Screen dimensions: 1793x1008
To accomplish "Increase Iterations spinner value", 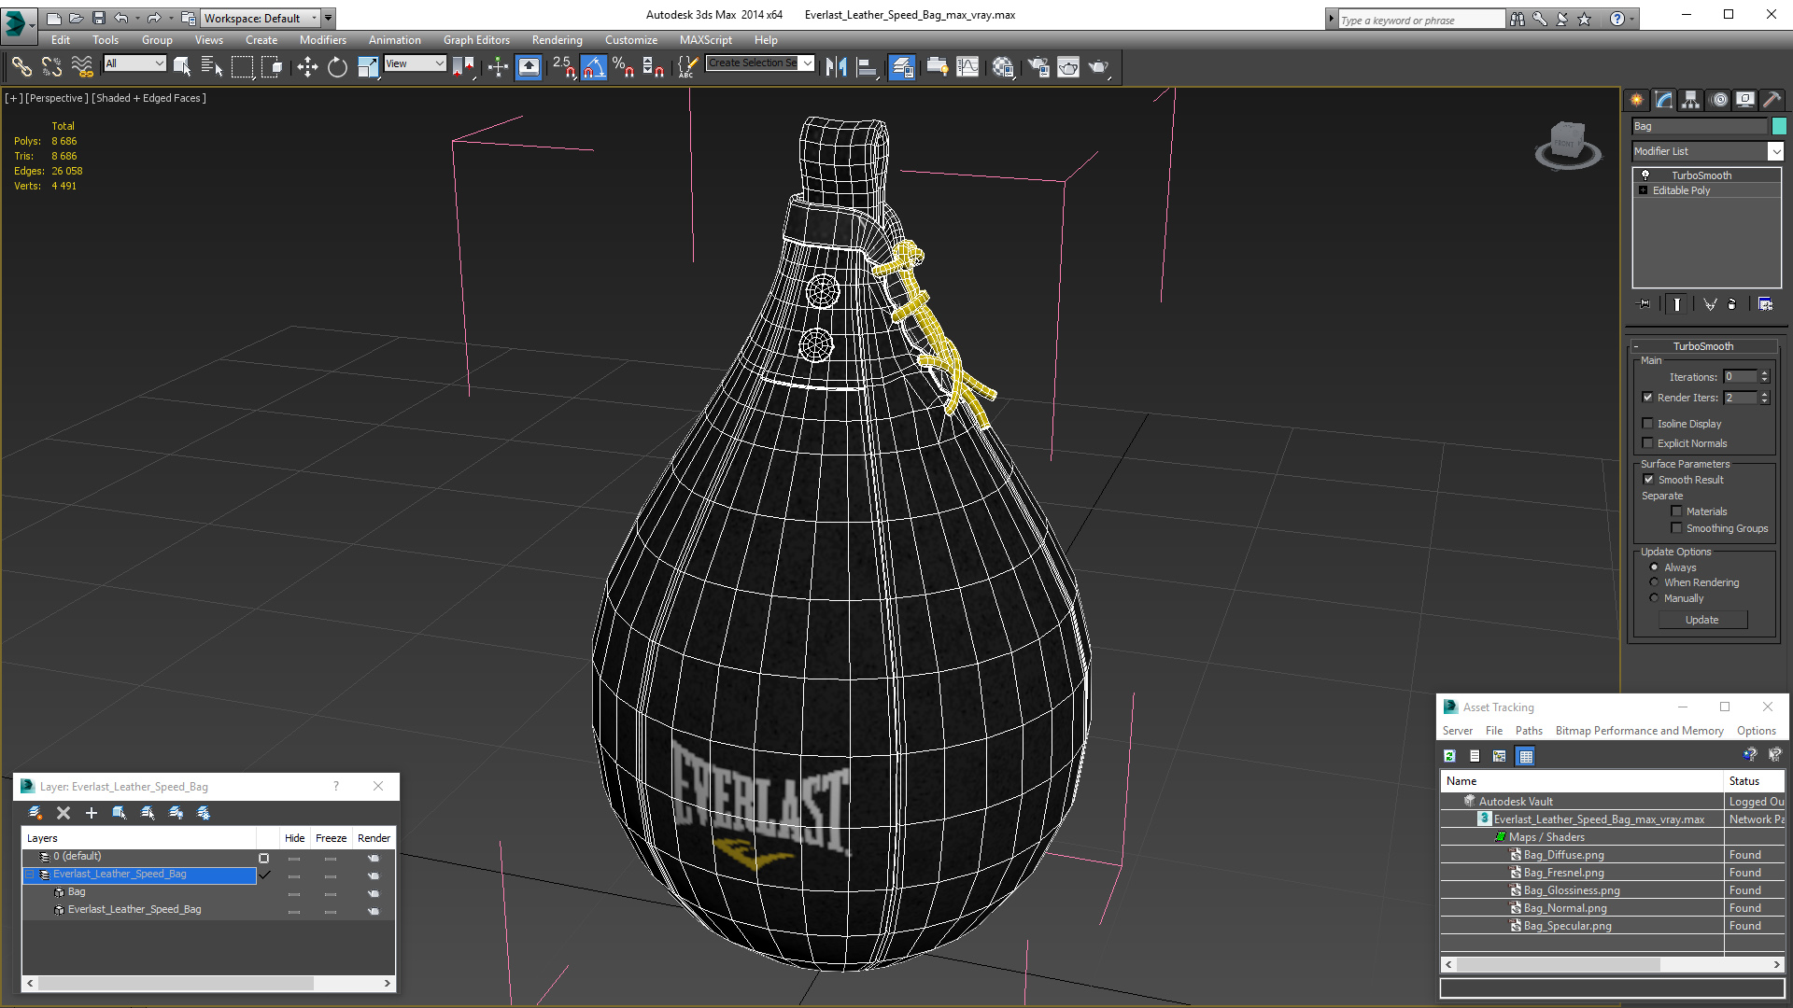I will (1764, 373).
